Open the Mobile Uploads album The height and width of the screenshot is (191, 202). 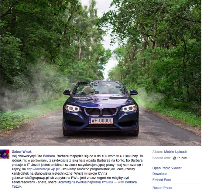pos(176,152)
